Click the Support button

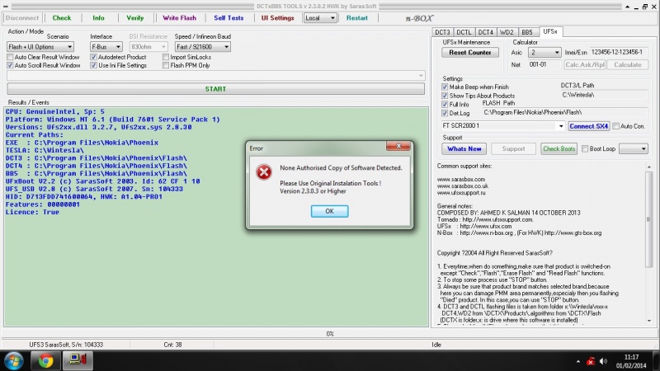(x=513, y=149)
